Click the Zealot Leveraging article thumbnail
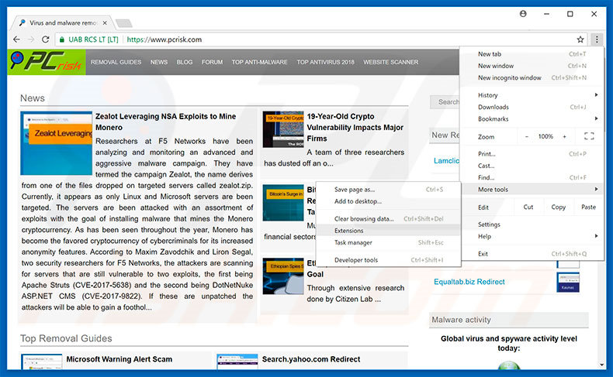 click(57, 143)
